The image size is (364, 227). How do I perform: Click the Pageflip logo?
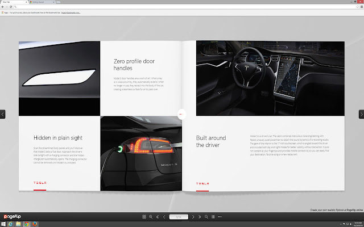[x=13, y=217]
